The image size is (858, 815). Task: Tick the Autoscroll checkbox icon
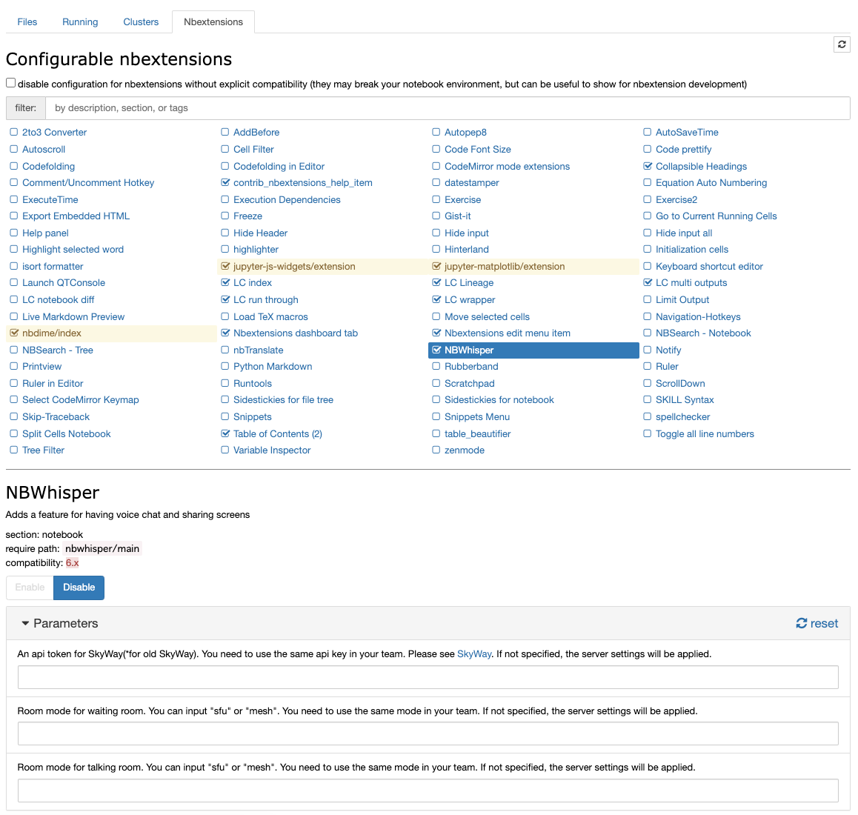pyautogui.click(x=13, y=149)
